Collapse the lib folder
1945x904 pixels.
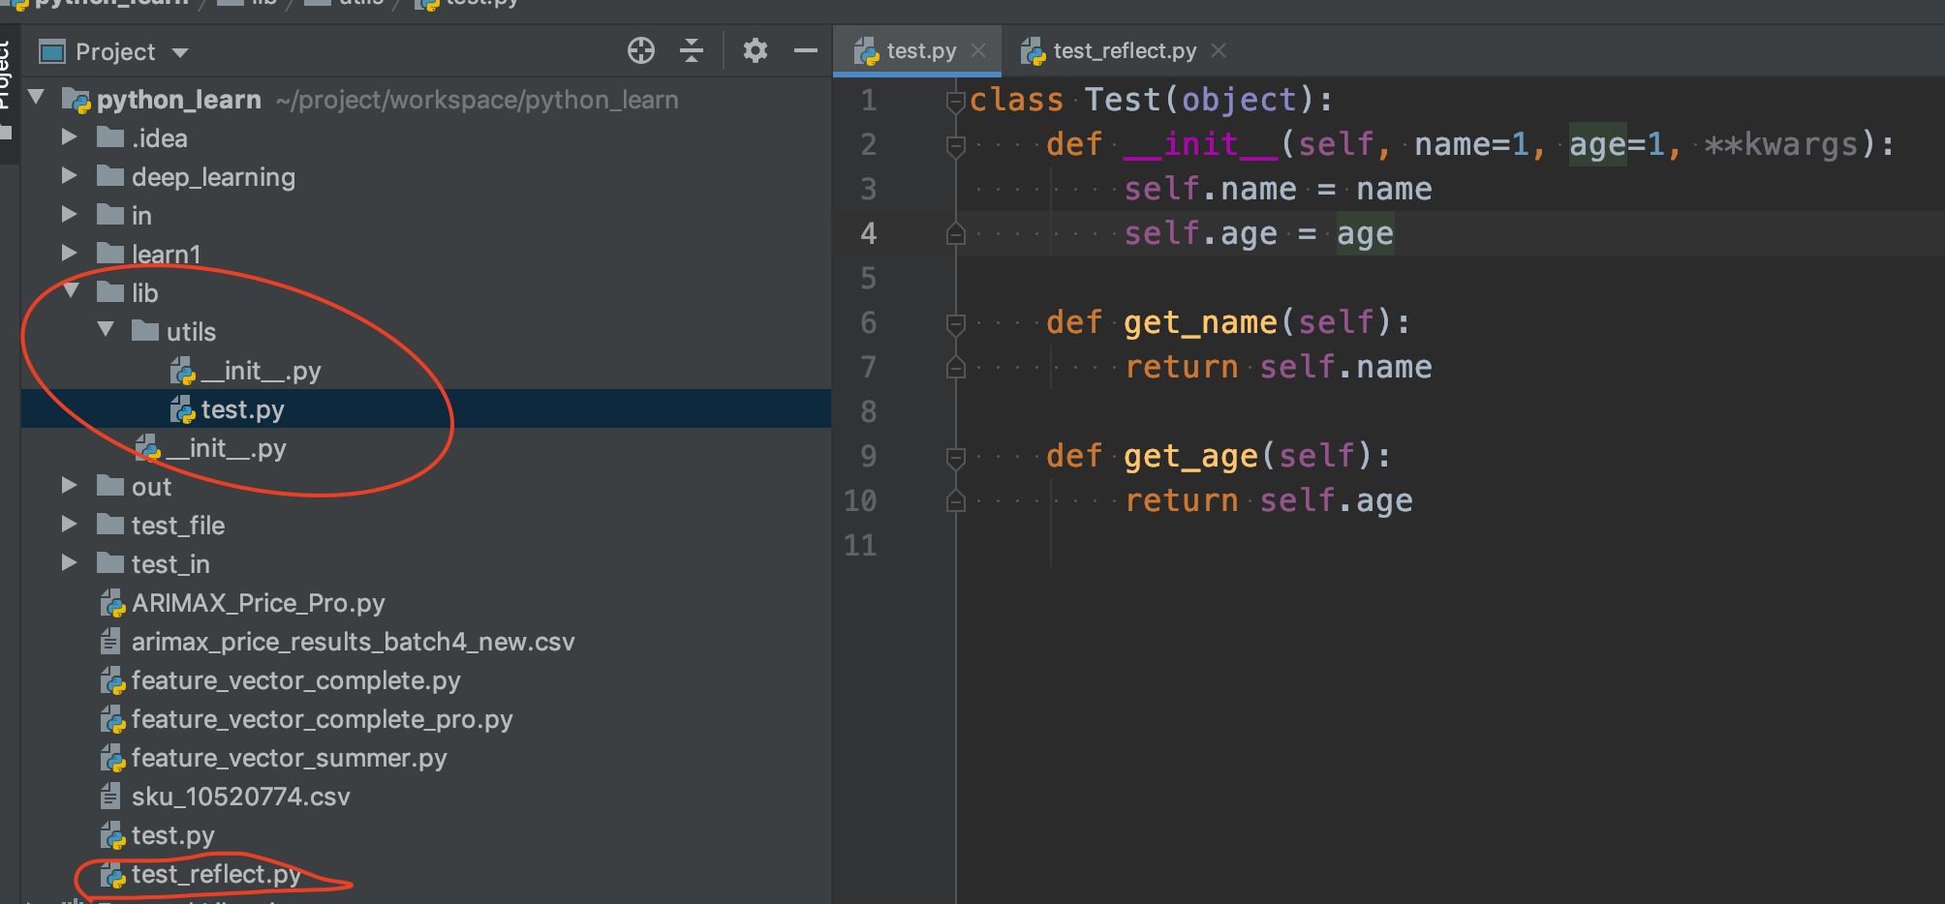click(x=70, y=291)
